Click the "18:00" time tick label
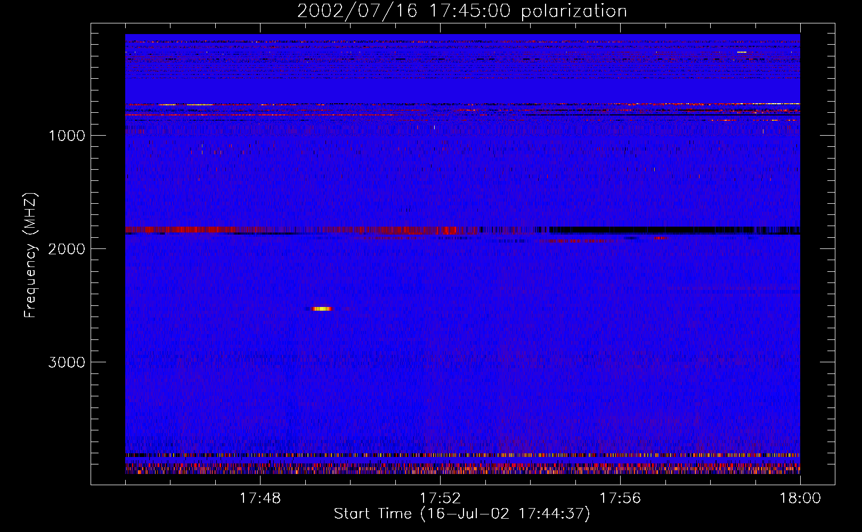The height and width of the screenshot is (532, 862). (x=800, y=498)
